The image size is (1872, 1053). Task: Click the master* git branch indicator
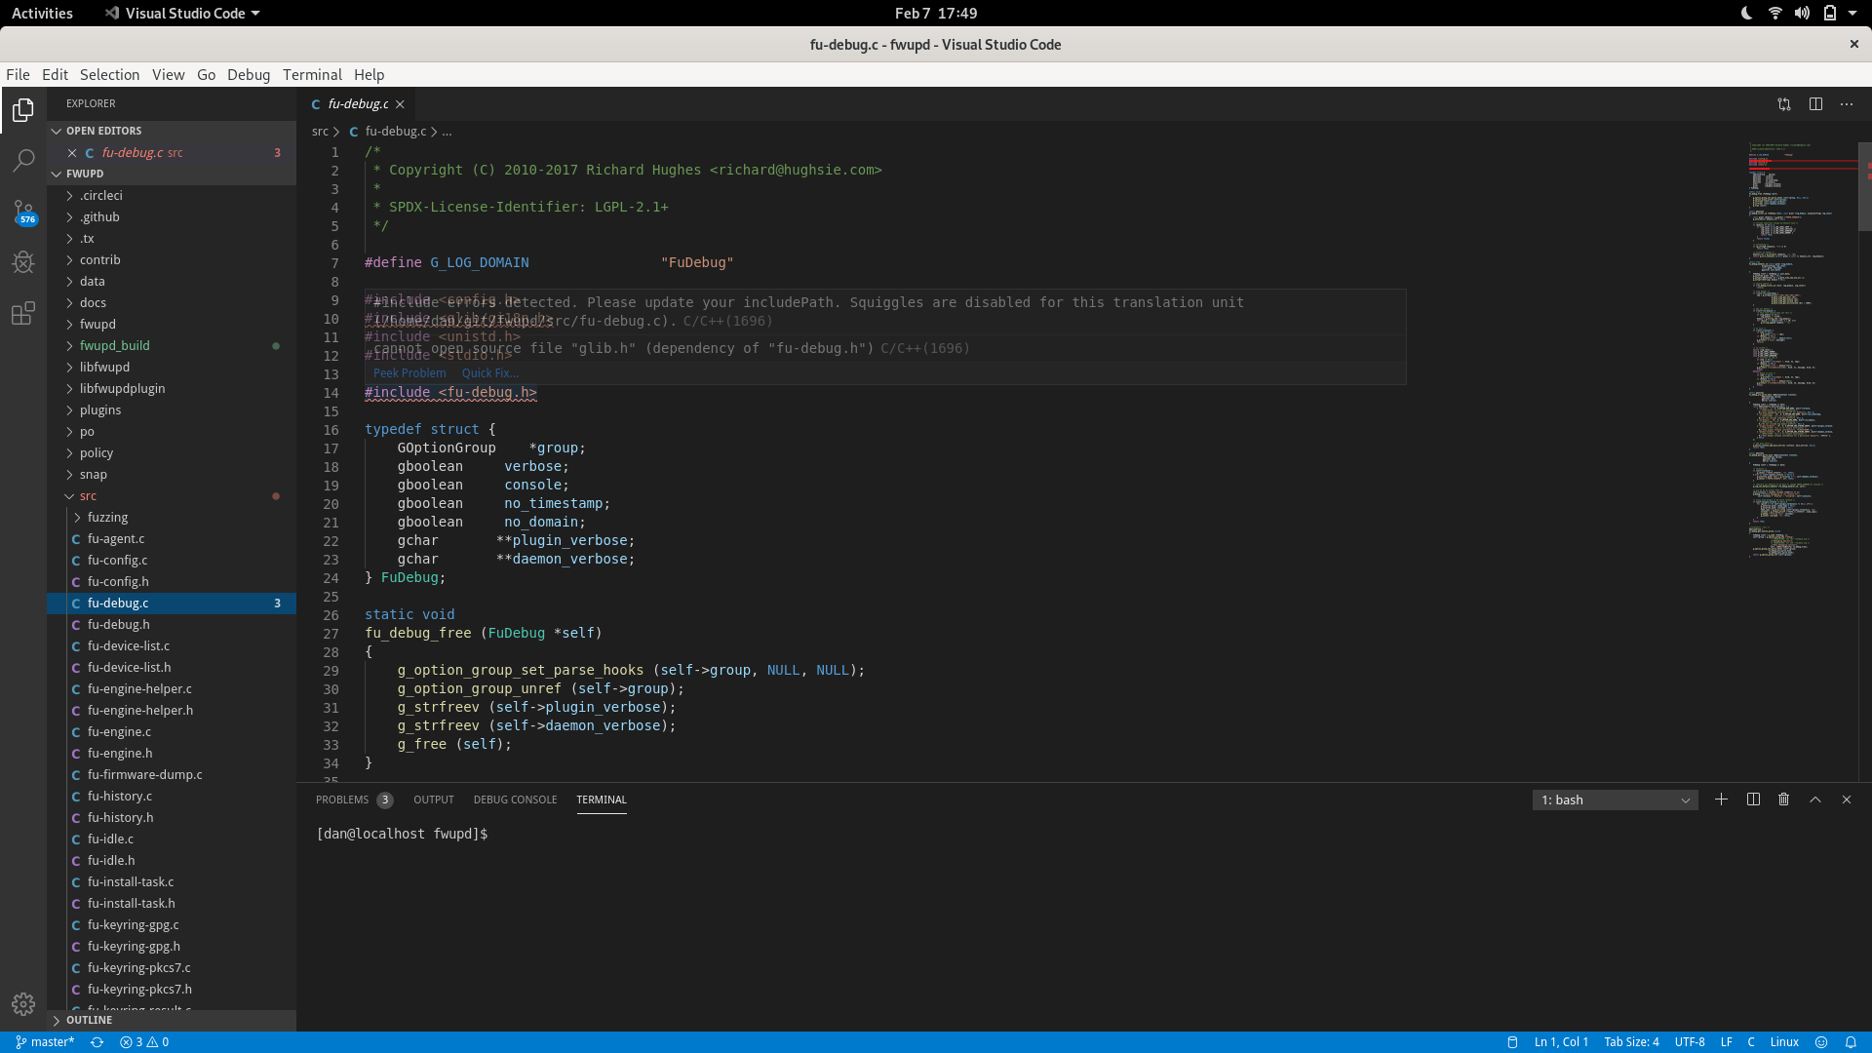(x=46, y=1042)
